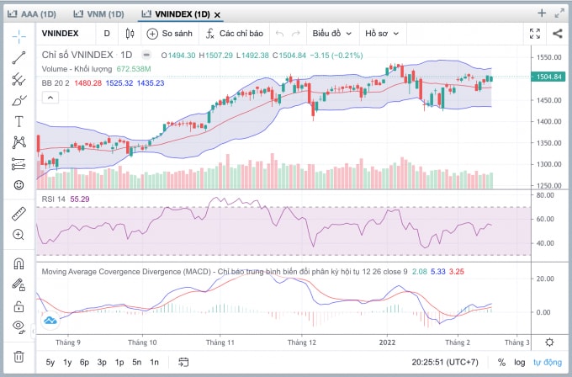Set the 5y time range
This screenshot has height=377, width=572.
point(50,363)
